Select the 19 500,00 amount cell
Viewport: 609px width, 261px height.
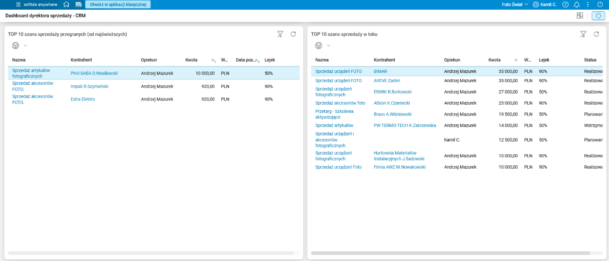click(508, 114)
